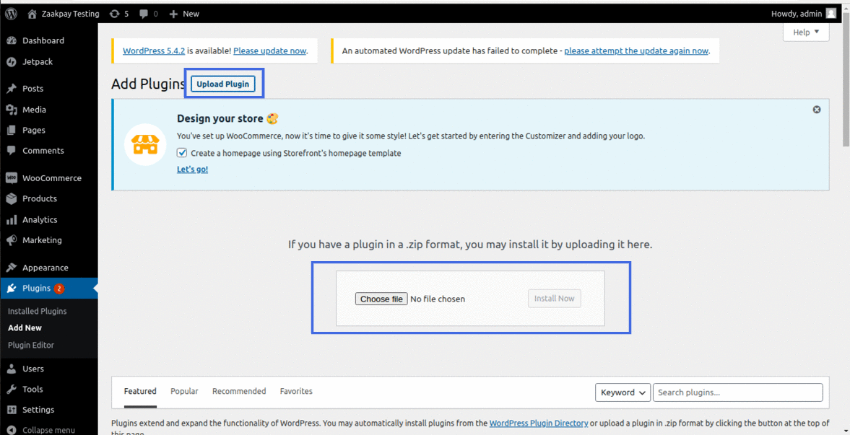This screenshot has width=850, height=435.
Task: Click the Comments icon in sidebar
Action: click(12, 151)
